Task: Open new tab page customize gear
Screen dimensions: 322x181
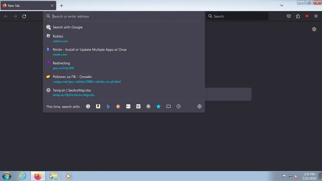Action: coord(314,29)
